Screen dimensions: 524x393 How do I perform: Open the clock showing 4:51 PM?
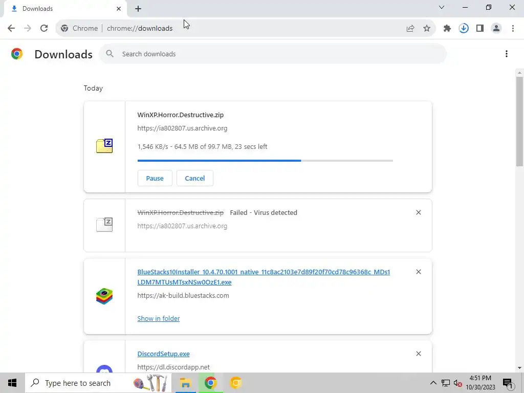[x=480, y=383]
